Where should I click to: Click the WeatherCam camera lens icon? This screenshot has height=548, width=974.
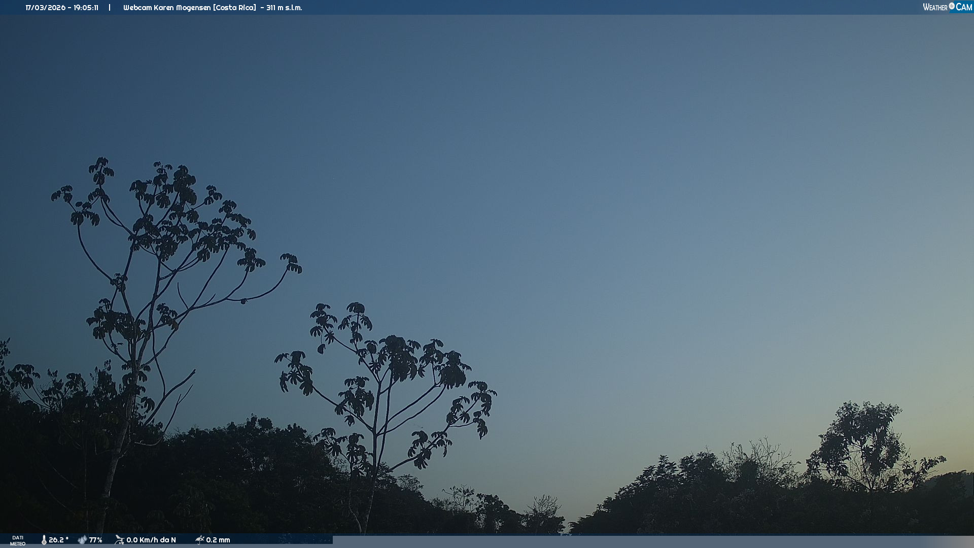pyautogui.click(x=952, y=6)
